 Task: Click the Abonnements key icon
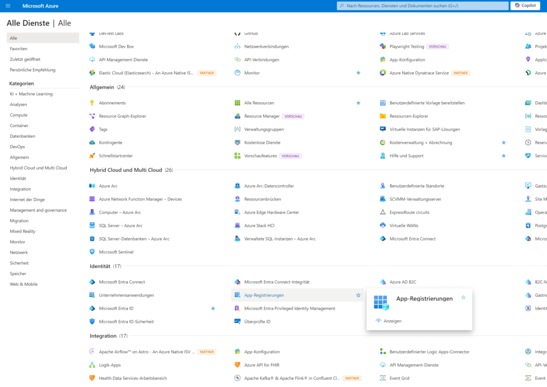click(92, 103)
